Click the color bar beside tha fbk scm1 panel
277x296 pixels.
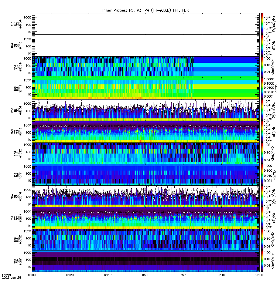(x=262, y=88)
